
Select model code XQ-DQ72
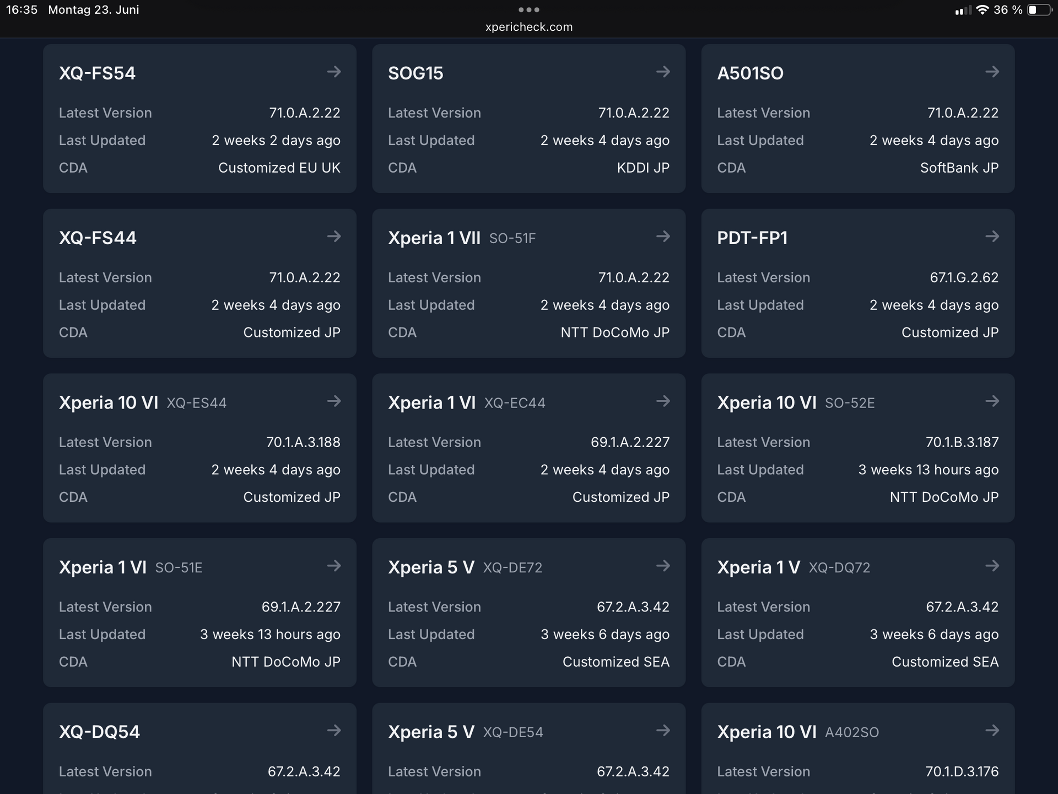[x=839, y=568]
